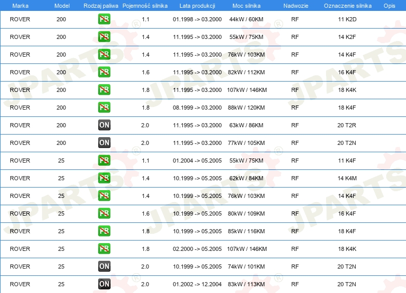This screenshot has height=293, width=406.
Task: Select engine code 20 T2R
Action: click(347, 125)
